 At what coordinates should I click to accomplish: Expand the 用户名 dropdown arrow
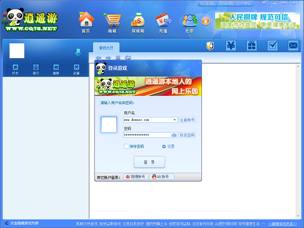(x=175, y=120)
